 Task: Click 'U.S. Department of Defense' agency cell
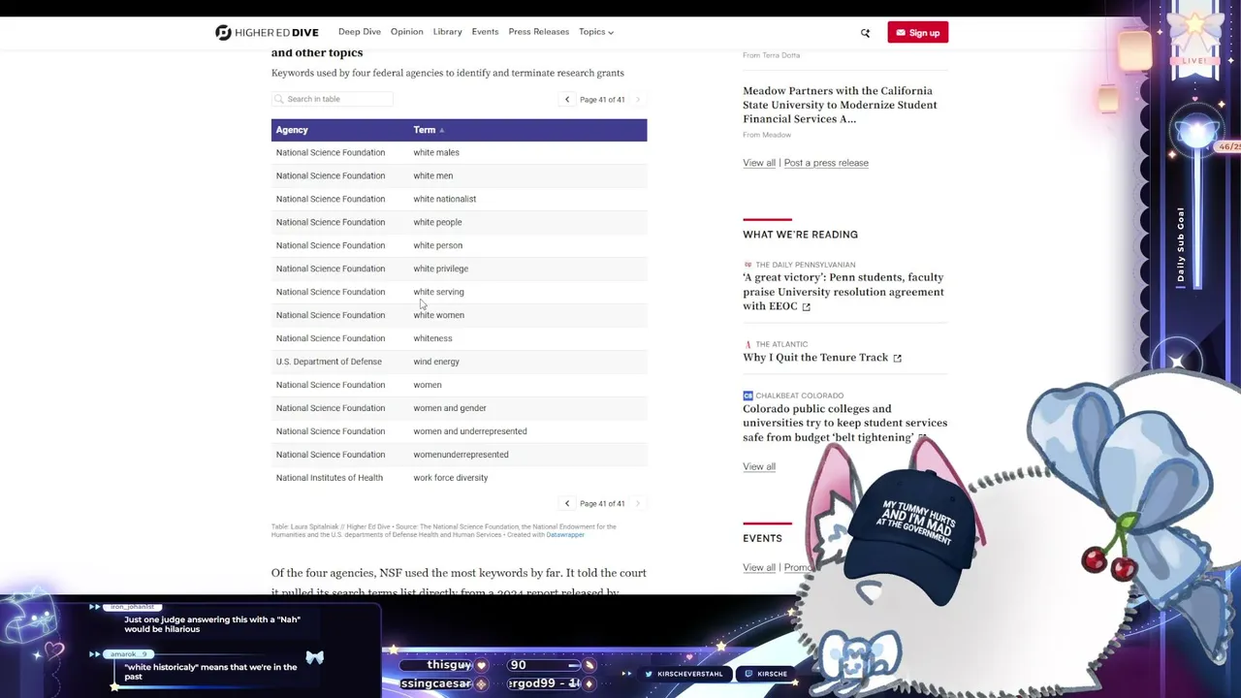329,362
